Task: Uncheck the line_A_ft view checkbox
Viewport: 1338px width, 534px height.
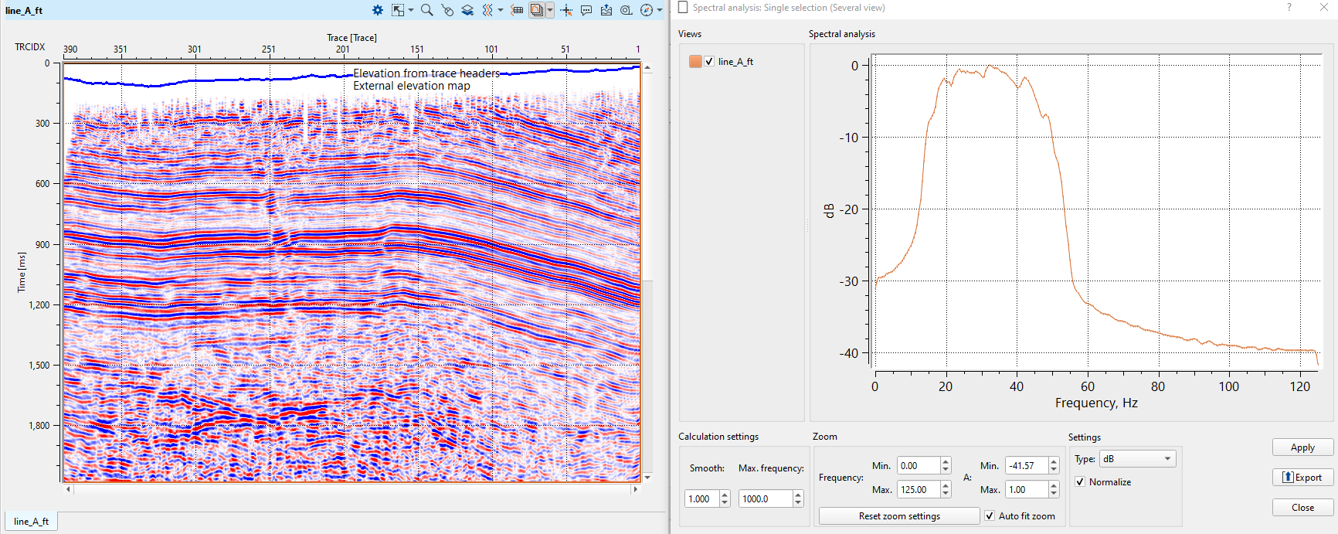Action: click(x=709, y=62)
